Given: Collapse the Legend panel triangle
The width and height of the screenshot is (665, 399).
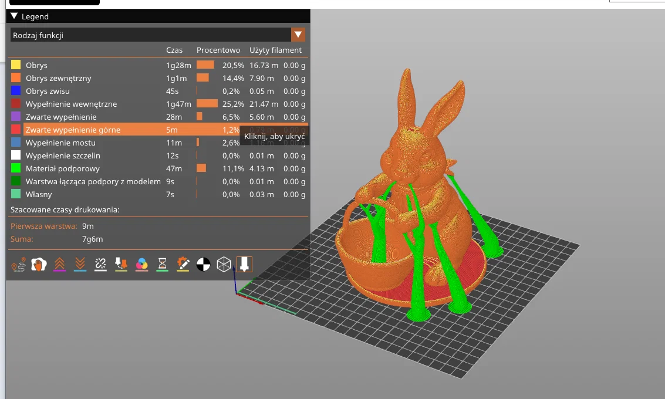Looking at the screenshot, I should point(14,16).
